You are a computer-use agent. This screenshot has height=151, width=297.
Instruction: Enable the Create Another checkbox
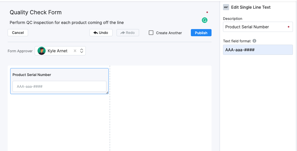coord(151,33)
